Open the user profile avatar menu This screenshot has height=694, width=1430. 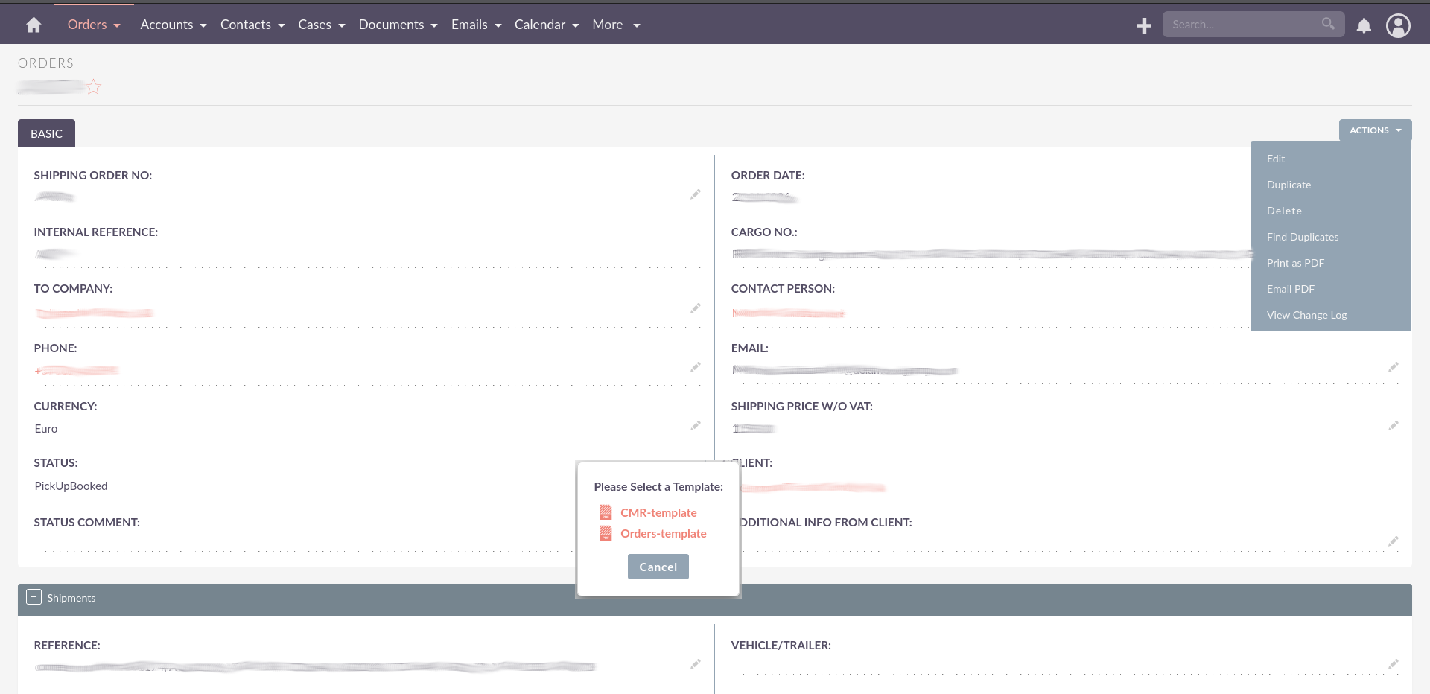1398,26
